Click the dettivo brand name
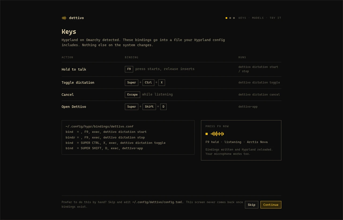 click(x=76, y=18)
